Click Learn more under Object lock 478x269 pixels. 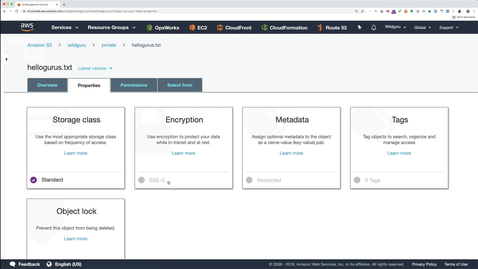click(75, 239)
